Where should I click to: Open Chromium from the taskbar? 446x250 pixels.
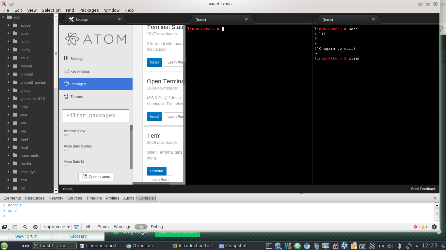pyautogui.click(x=139, y=246)
